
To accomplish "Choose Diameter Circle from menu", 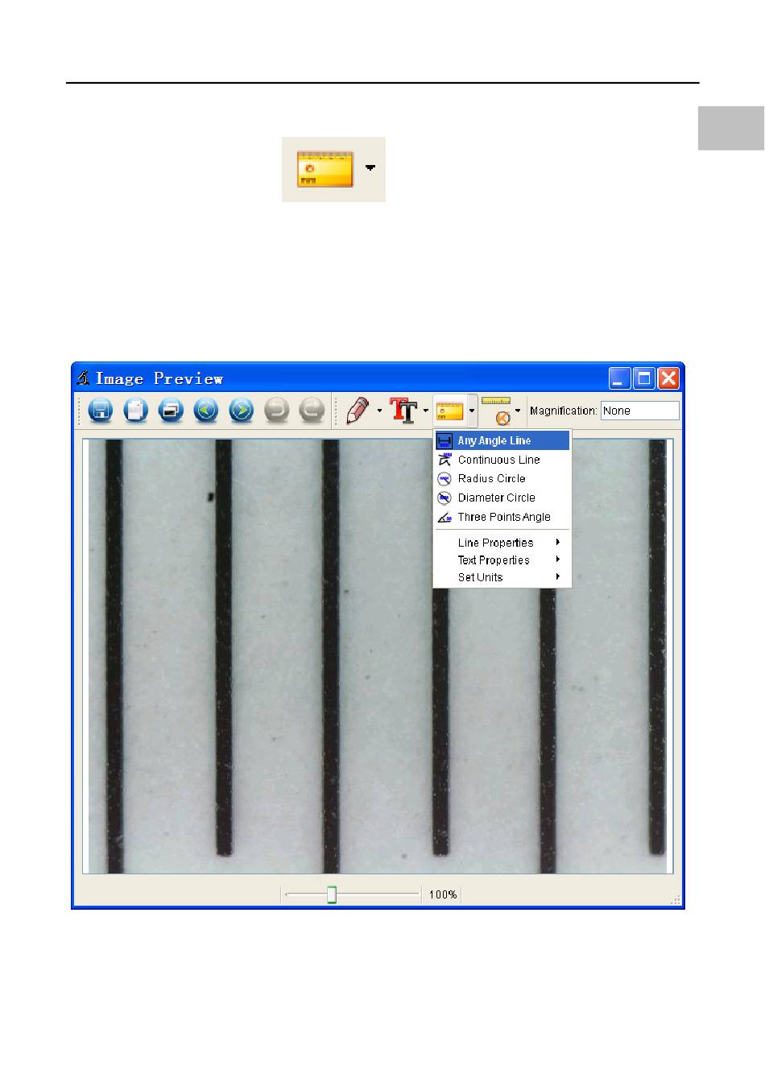I will (x=502, y=498).
